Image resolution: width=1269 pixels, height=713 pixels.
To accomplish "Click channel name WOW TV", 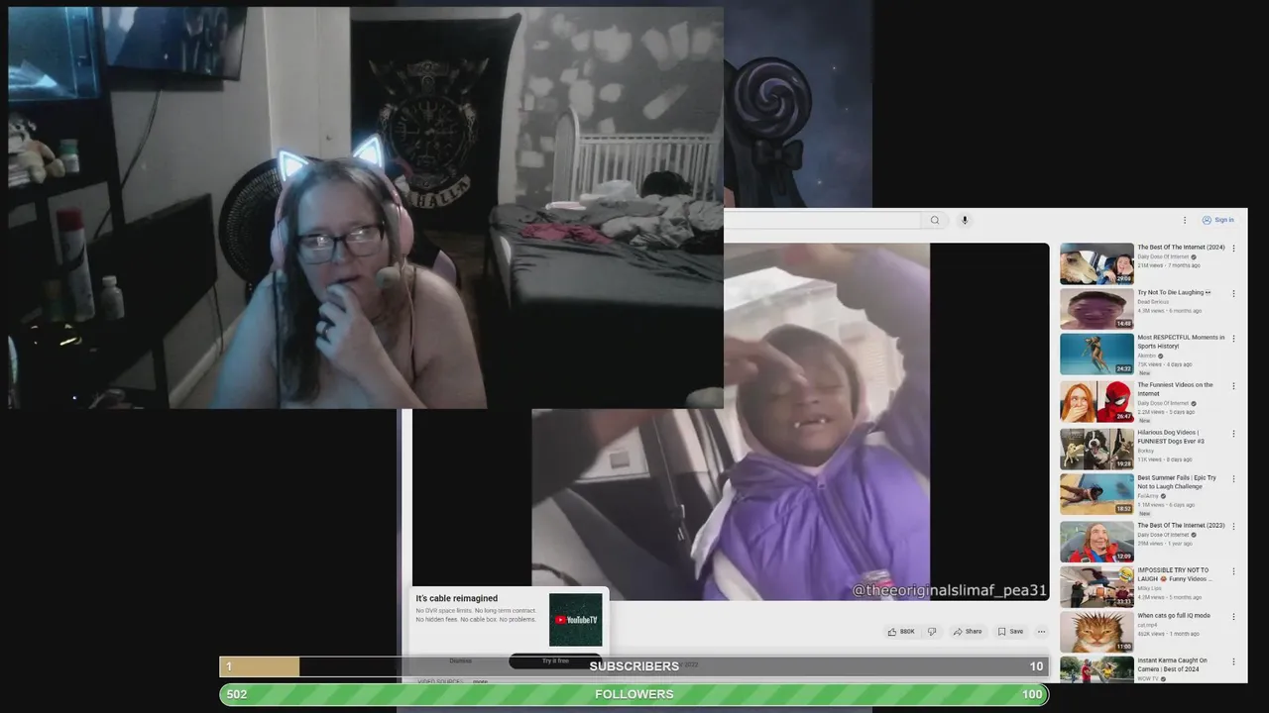I will point(1149,678).
